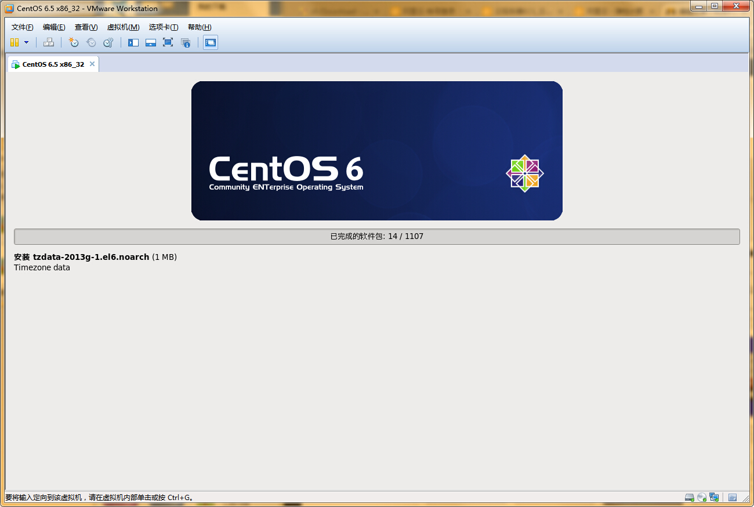The width and height of the screenshot is (754, 507).
Task: Open the 编辑(E) menu
Action: tap(54, 27)
